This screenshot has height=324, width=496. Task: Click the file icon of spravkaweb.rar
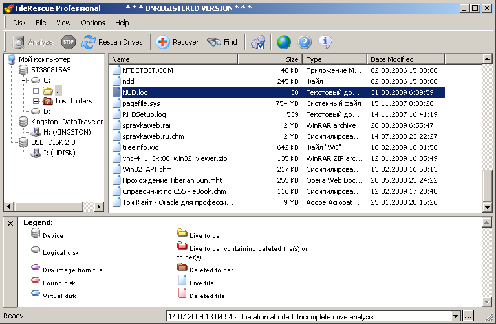[x=116, y=125]
